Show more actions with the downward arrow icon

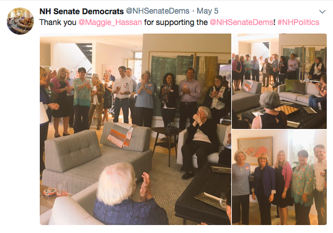point(322,12)
